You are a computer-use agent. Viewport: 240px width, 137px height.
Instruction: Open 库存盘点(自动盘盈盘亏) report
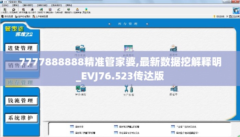click(x=187, y=133)
